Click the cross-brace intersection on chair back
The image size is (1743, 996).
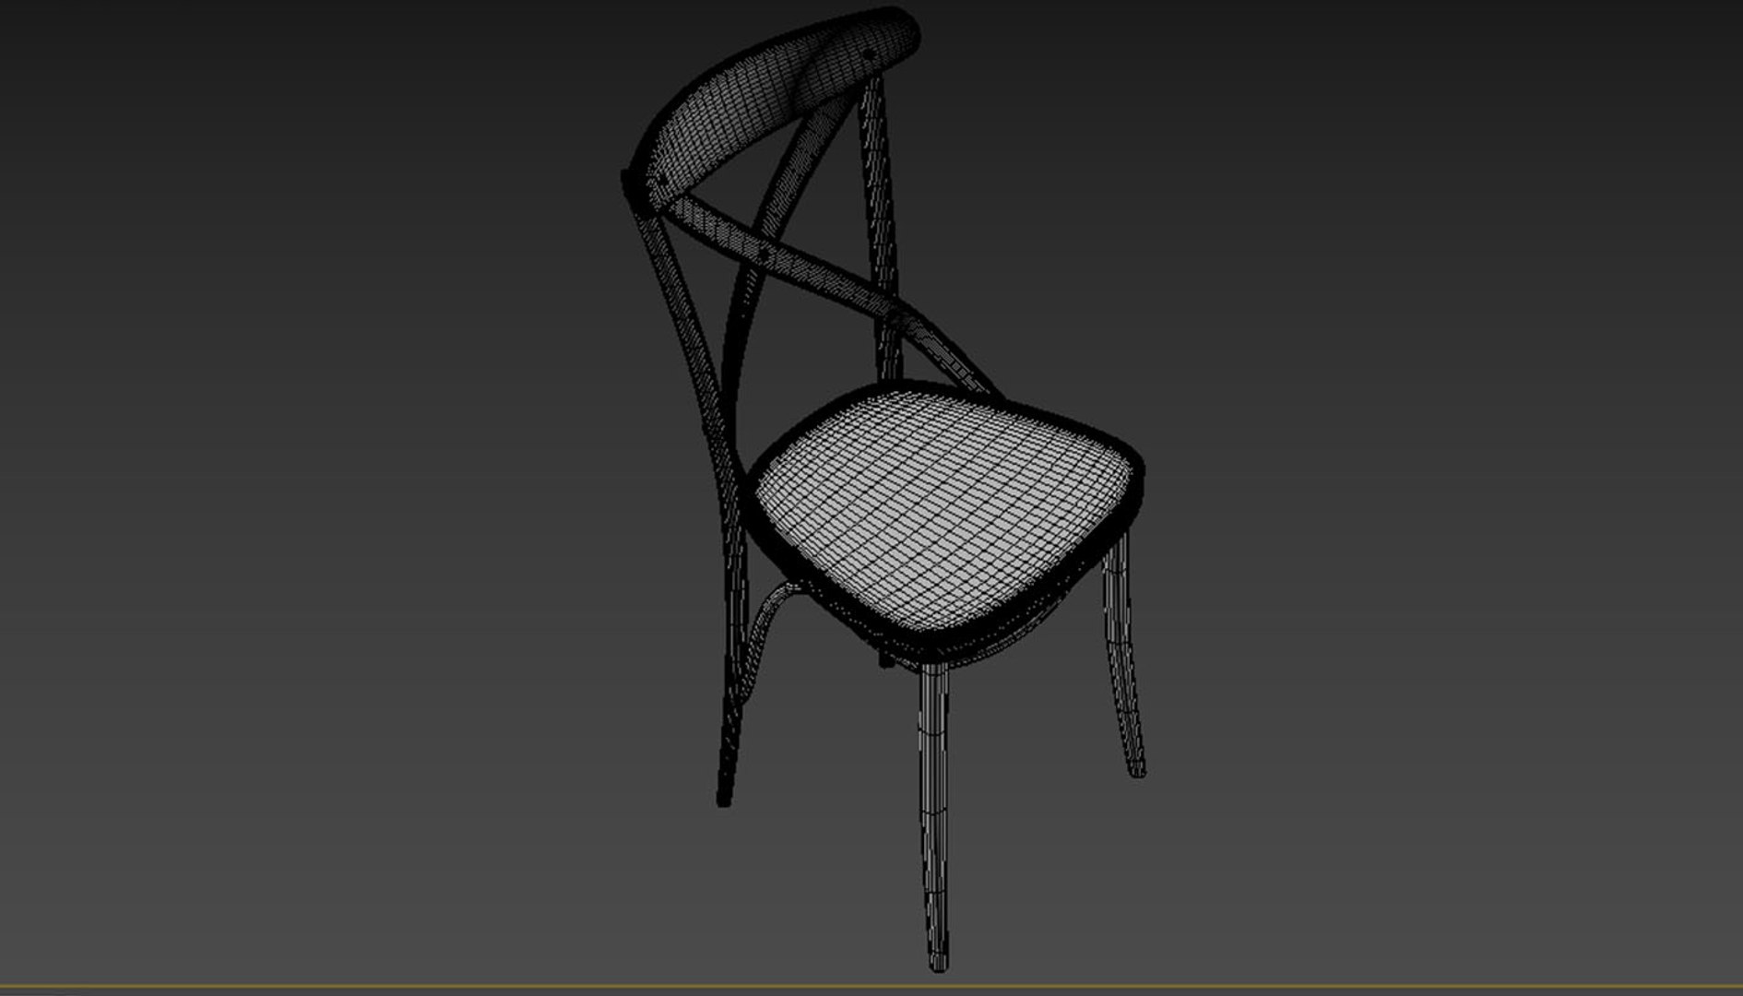point(765,251)
